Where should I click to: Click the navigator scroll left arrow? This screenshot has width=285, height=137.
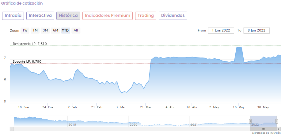click(12, 129)
